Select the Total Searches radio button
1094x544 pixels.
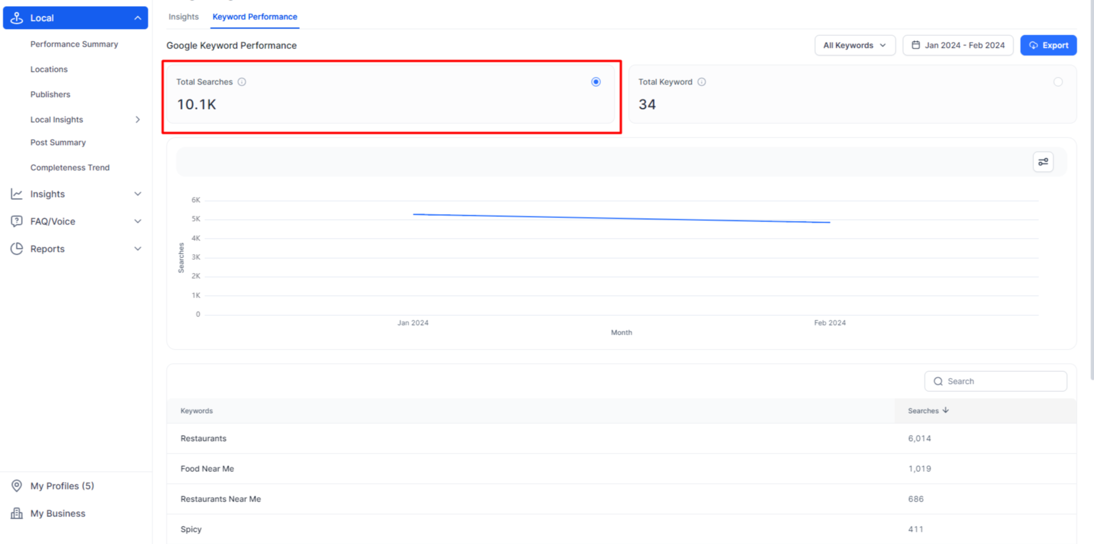(x=596, y=82)
